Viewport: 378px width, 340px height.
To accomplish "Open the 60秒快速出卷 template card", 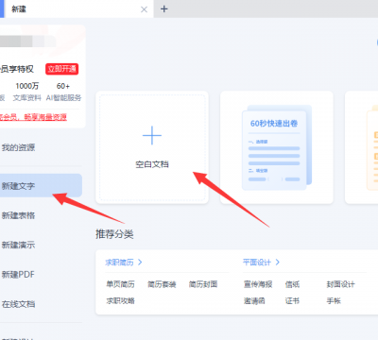I will [277, 147].
